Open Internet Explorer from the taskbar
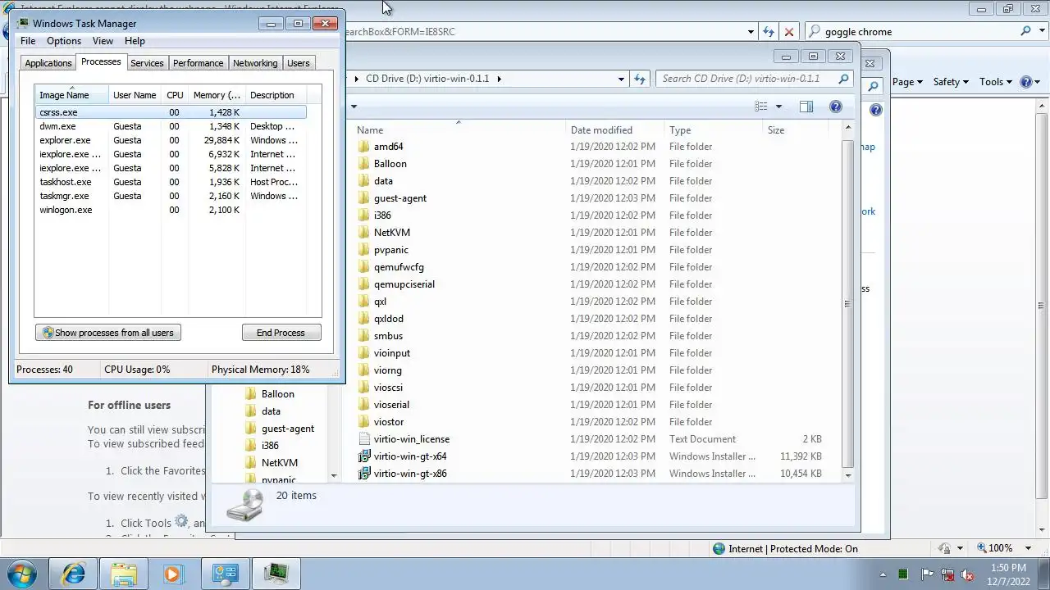1050x590 pixels. [74, 573]
